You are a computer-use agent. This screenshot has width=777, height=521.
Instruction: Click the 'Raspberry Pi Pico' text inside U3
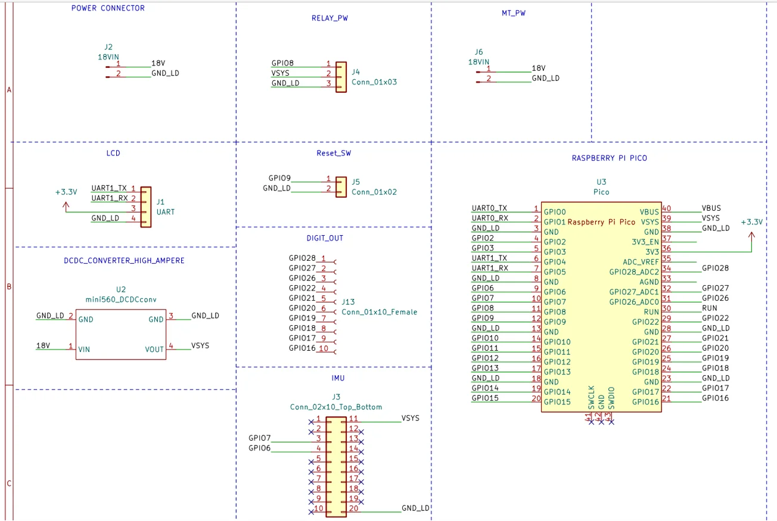(601, 221)
